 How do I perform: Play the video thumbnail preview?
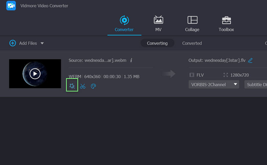coord(35,74)
